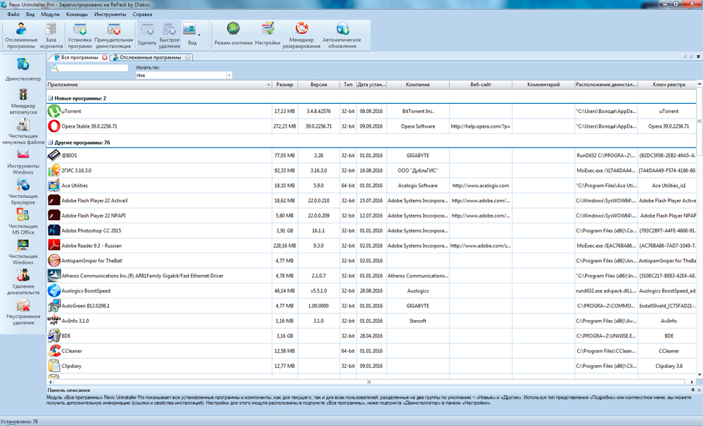Open the Файл menu
This screenshot has width=703, height=426.
tap(13, 14)
